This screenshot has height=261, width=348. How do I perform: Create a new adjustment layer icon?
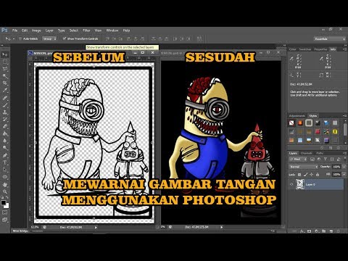317,231
